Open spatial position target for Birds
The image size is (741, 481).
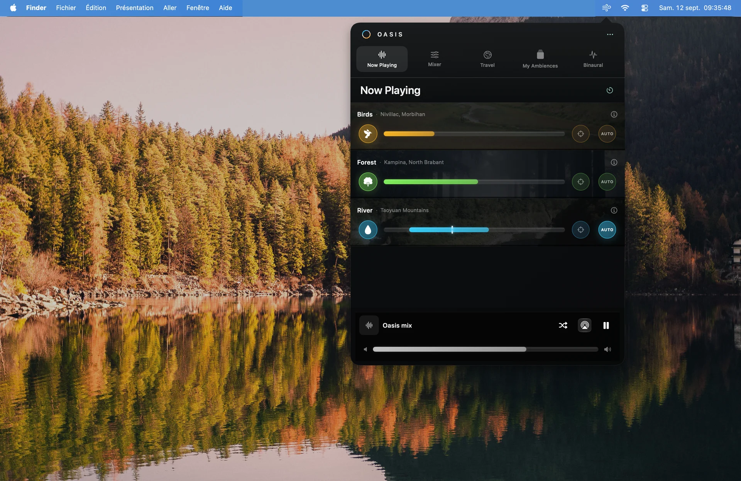(x=580, y=134)
